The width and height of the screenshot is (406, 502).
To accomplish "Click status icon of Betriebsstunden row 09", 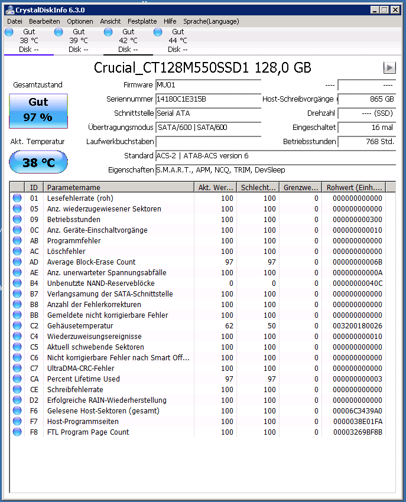I will 17,219.
